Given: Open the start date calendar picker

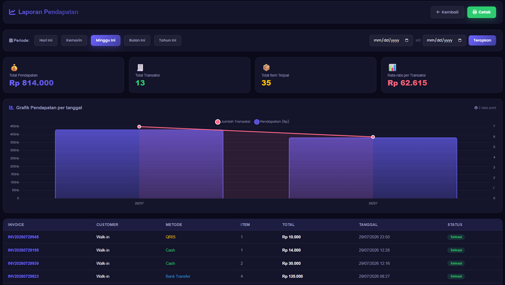Looking at the screenshot, I should tap(407, 40).
